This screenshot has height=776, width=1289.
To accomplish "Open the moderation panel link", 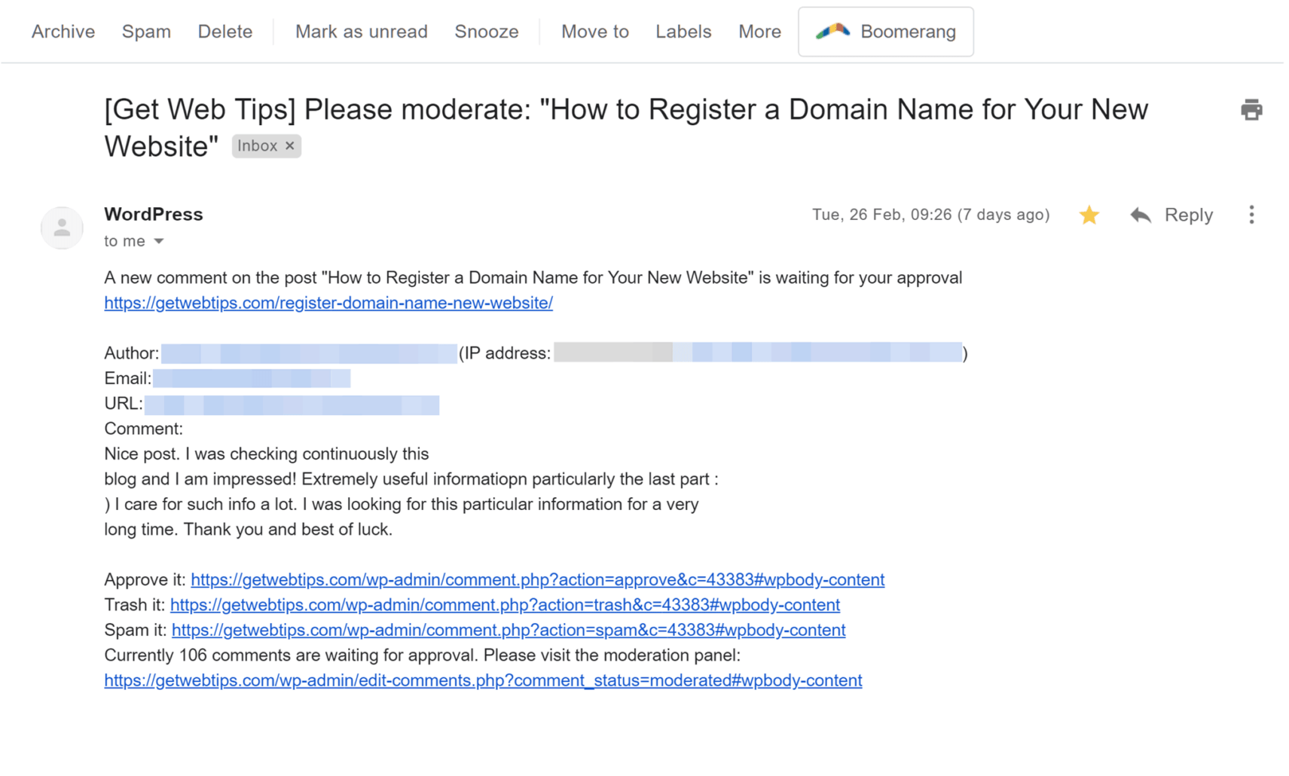I will (x=483, y=680).
